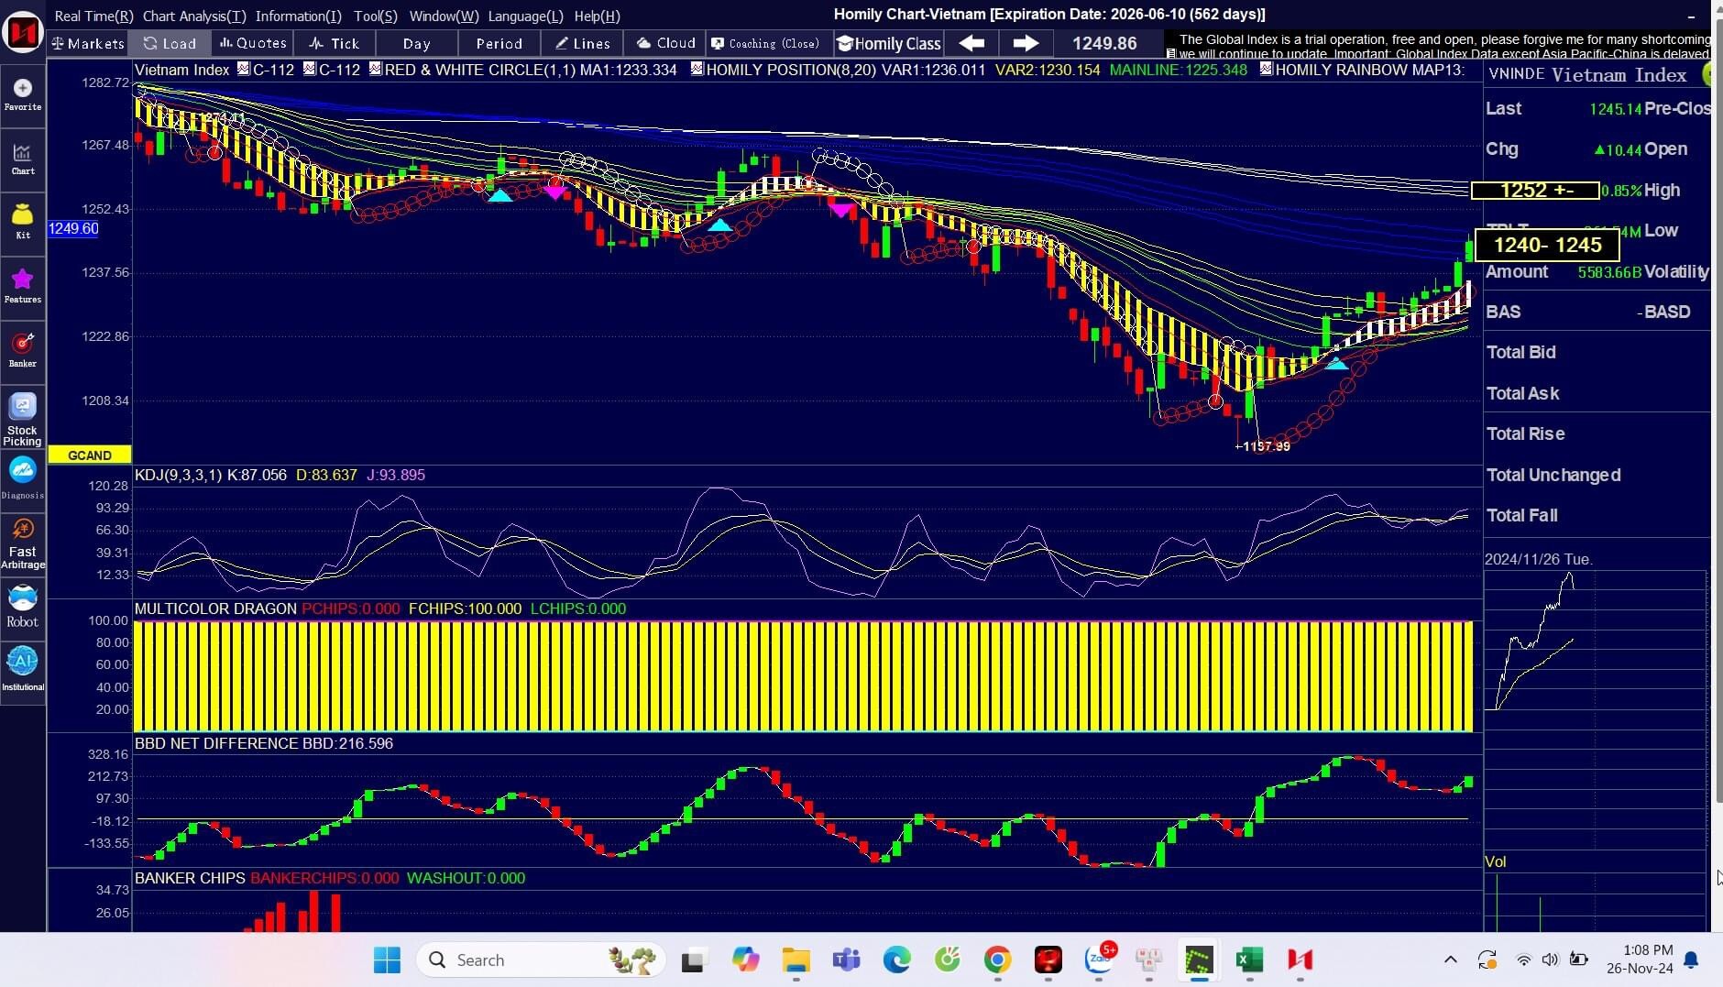Screen dimensions: 1723x987
Task: Open the Tool menu
Action: pos(376,16)
